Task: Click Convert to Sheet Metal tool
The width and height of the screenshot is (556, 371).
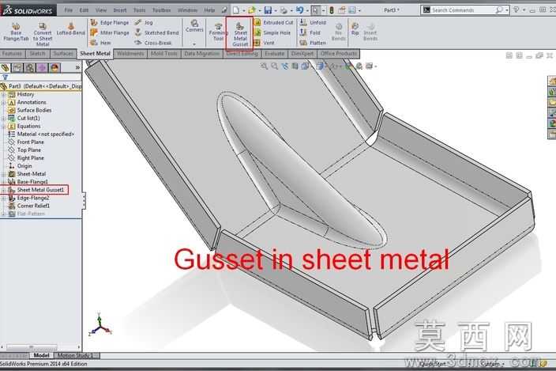Action: 43,35
